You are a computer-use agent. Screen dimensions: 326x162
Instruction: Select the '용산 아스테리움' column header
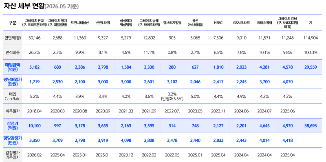click(195, 23)
